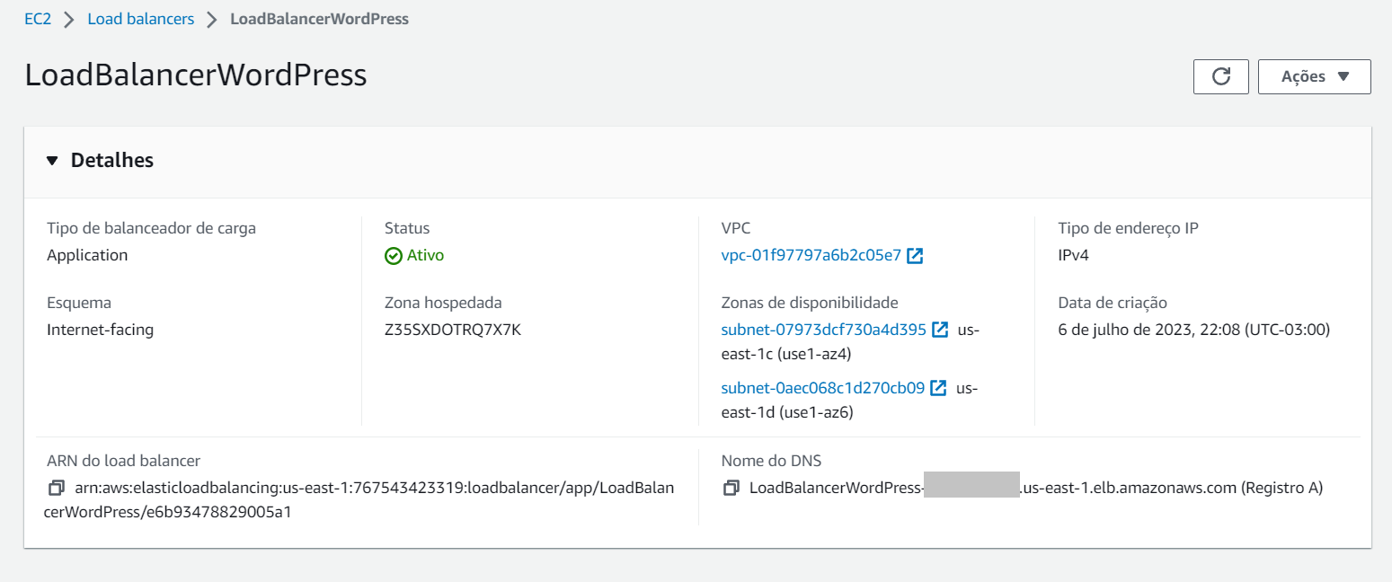Viewport: 1392px width, 582px height.
Task: Collapse the Detalhes section
Action: coord(52,160)
